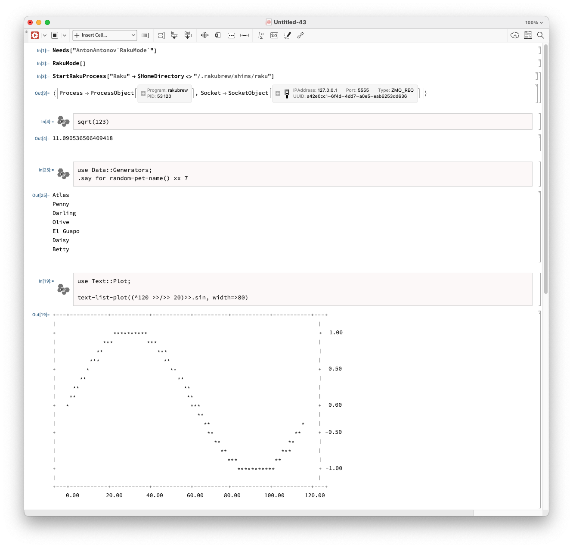Screen dimensions: 573x548
Task: Insert a hyperlink using the chain icon
Action: point(300,35)
